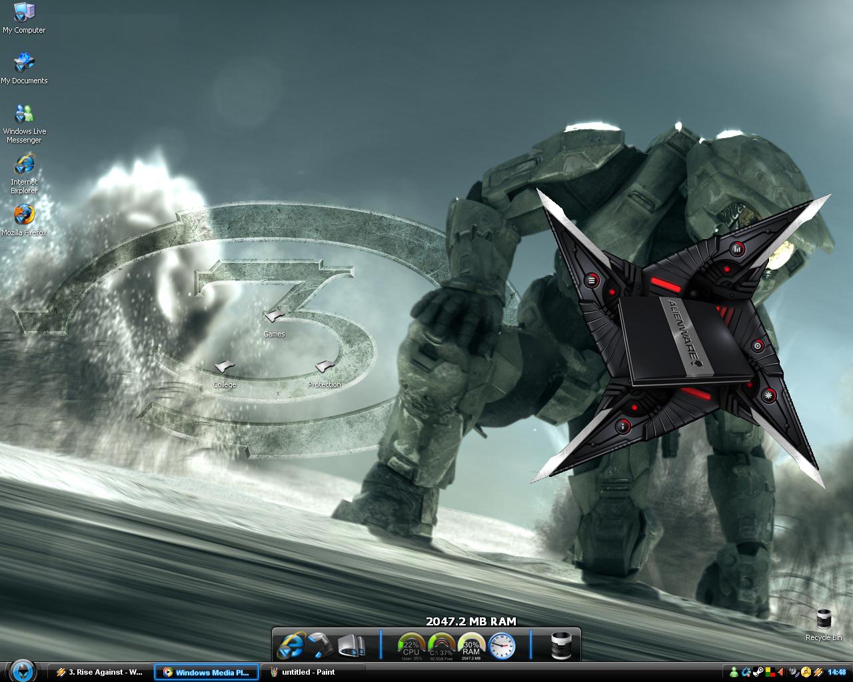
Task: Open the Alienware Start button
Action: point(22,671)
